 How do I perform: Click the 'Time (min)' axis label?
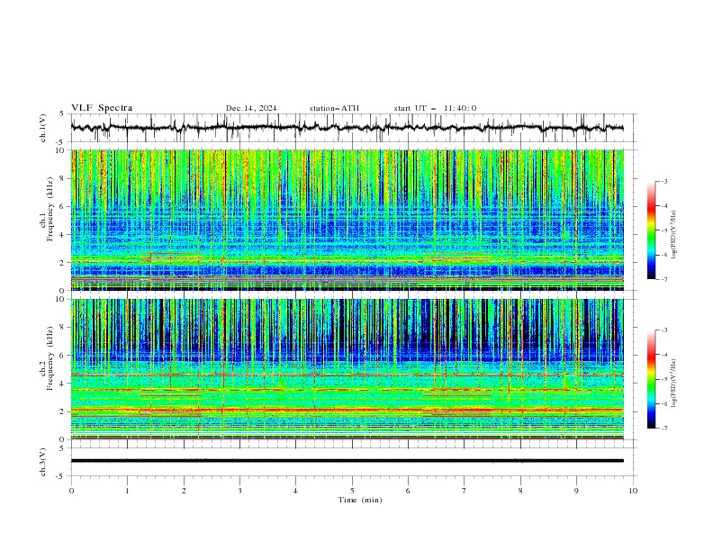point(360,500)
